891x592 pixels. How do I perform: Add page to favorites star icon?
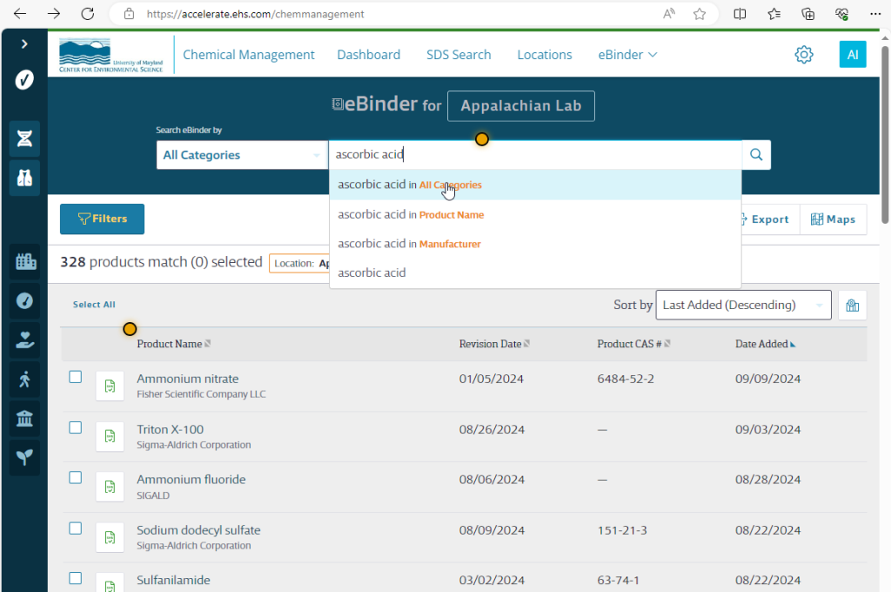tap(700, 14)
